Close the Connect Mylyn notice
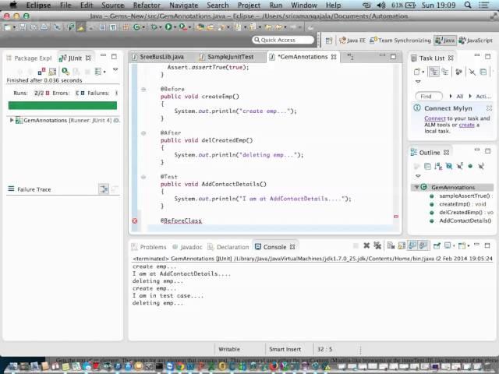The height and width of the screenshot is (374, 499). [489, 108]
